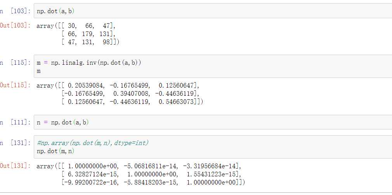Image resolution: width=392 pixels, height=195 pixels.
Task: Click the n = np.dot(a,b) cell
Action: tap(63, 123)
